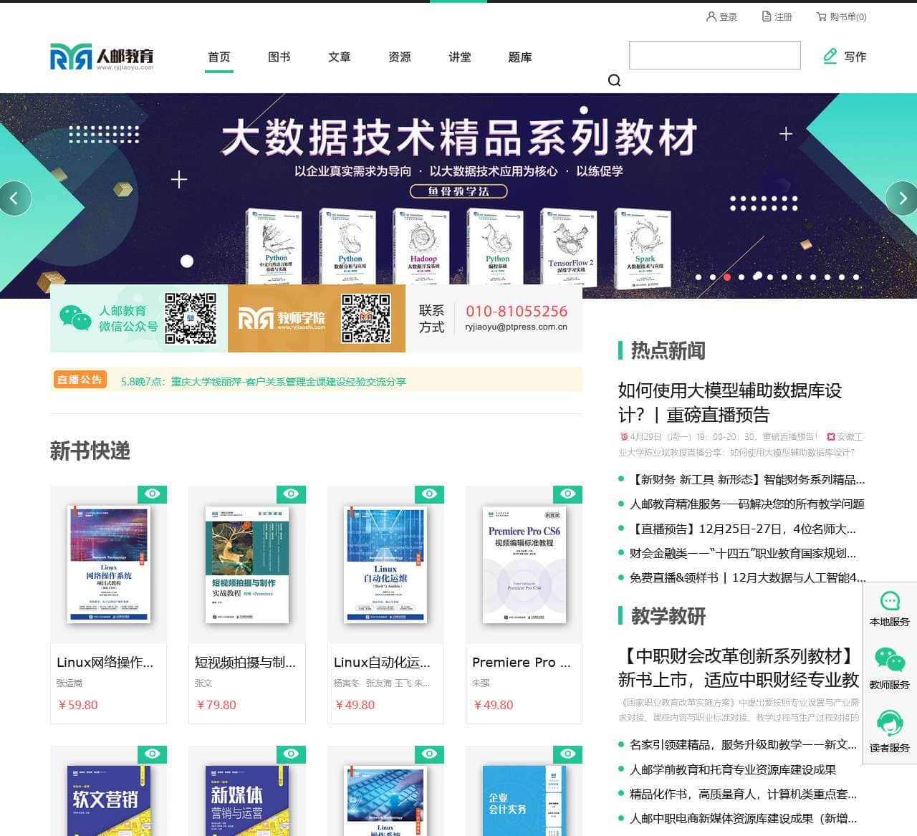Image resolution: width=917 pixels, height=836 pixels.
Task: Click the 人邮教育 logo
Action: tap(100, 55)
